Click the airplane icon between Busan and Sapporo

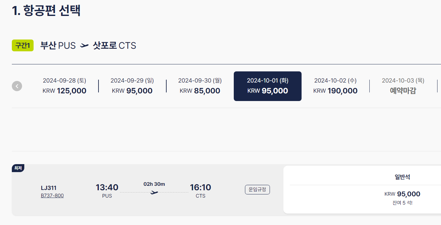84,46
